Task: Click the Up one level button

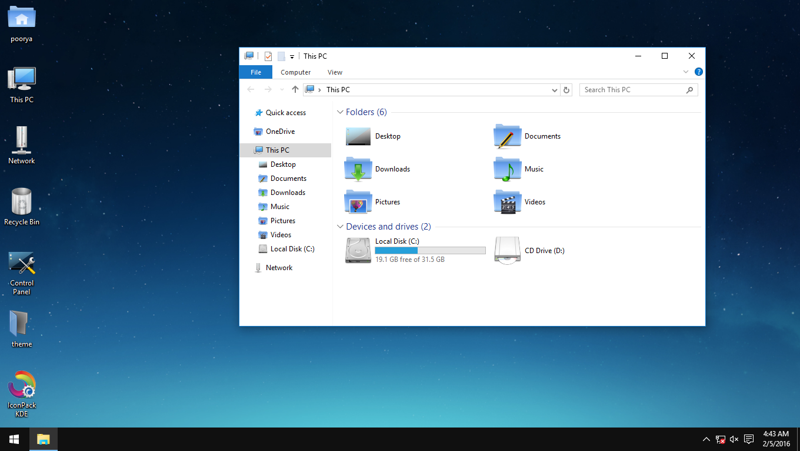Action: click(x=295, y=89)
